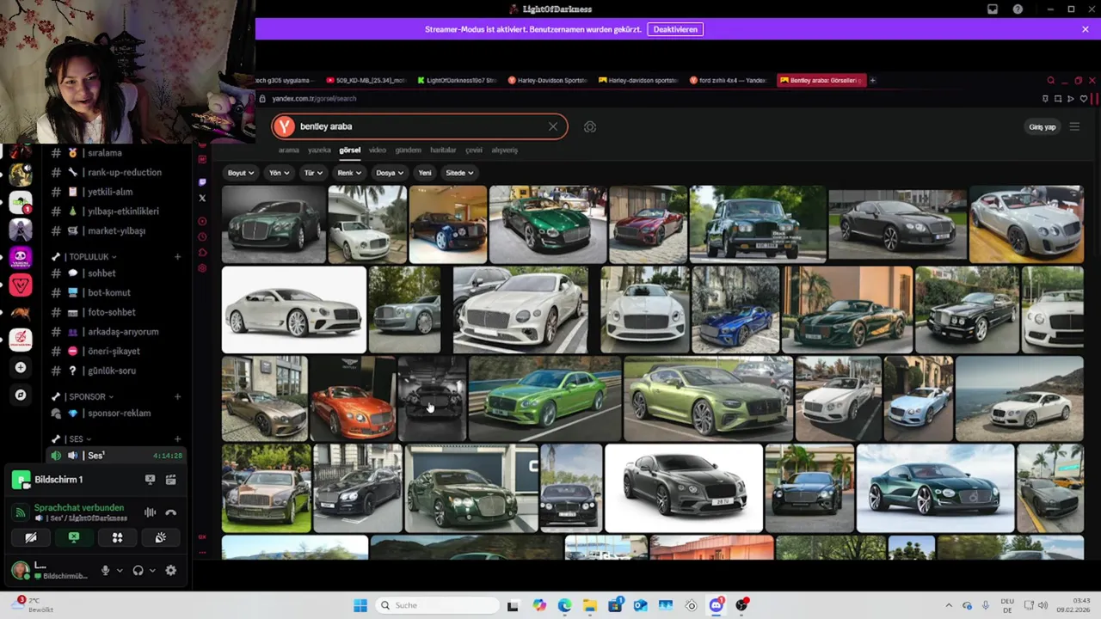
Task: Open stream clip icon next to Bildschirm 1
Action: click(x=170, y=480)
